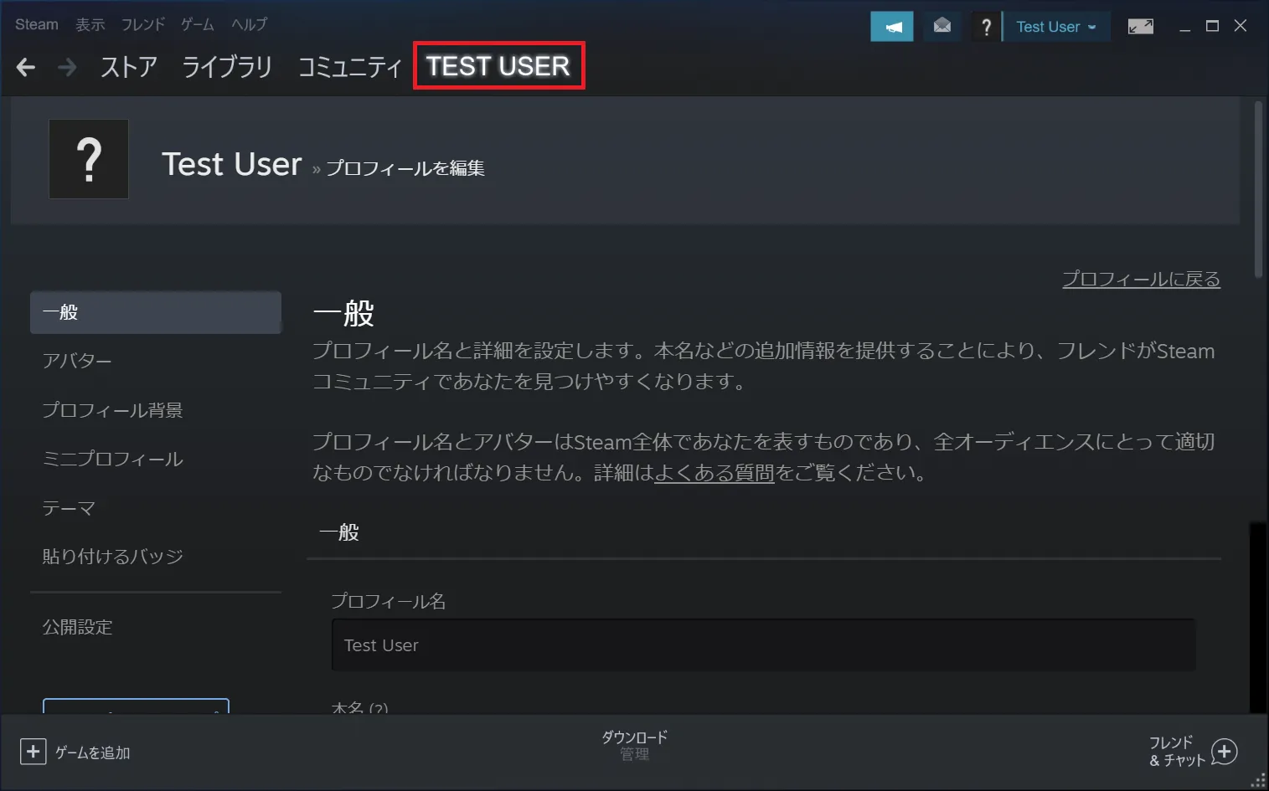The height and width of the screenshot is (791, 1269).
Task: Click the vertical scrollbar thumb
Action: (1258, 189)
